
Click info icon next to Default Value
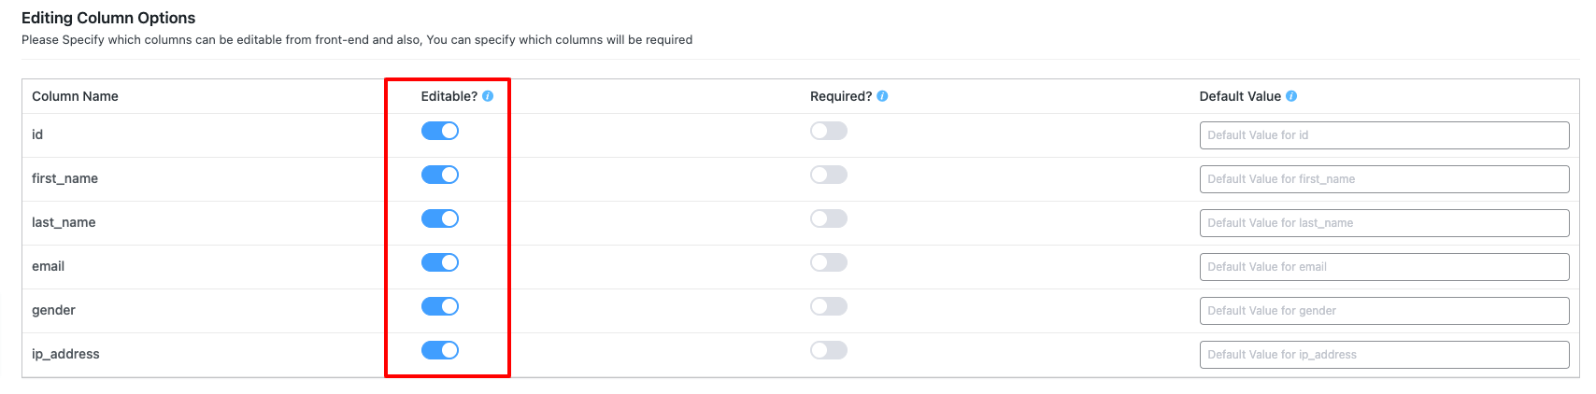[1291, 96]
